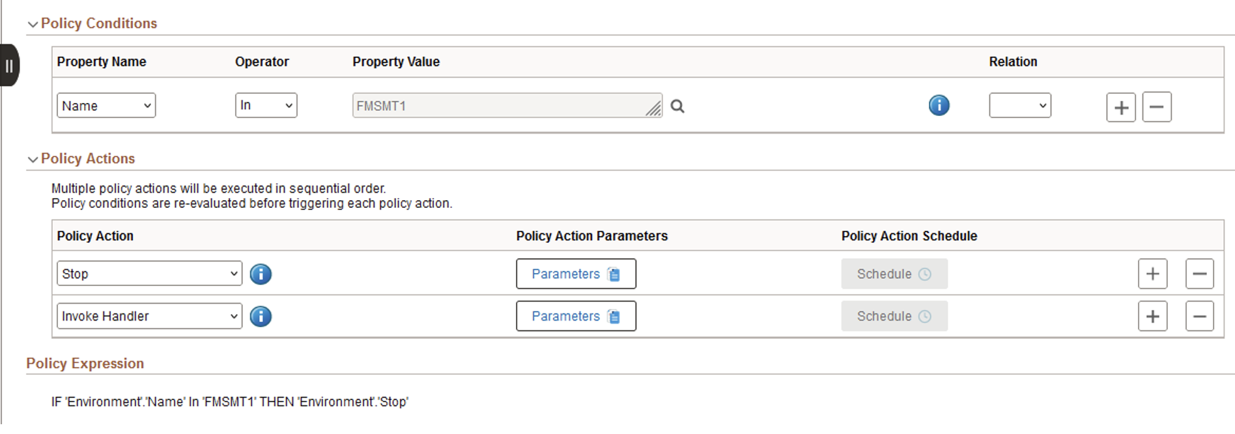Open the Invoke Handler action dropdown
Viewport: 1235px width, 434px height.
click(149, 317)
